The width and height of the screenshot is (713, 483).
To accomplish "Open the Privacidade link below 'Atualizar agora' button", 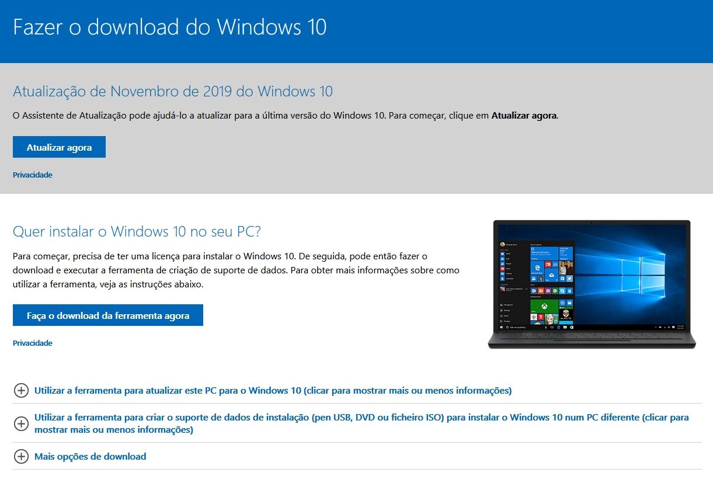I will pyautogui.click(x=33, y=175).
